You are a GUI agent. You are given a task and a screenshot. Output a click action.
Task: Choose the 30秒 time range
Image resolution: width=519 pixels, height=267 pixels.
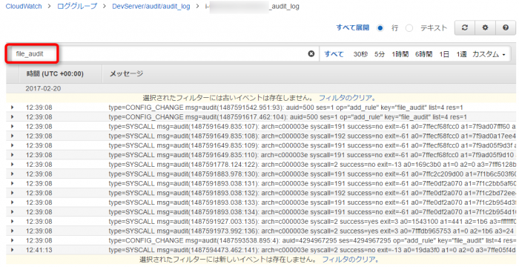360,54
